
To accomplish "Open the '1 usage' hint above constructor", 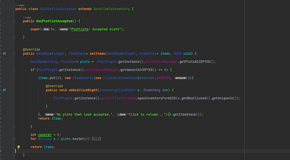I will pyautogui.click(x=27, y=17).
